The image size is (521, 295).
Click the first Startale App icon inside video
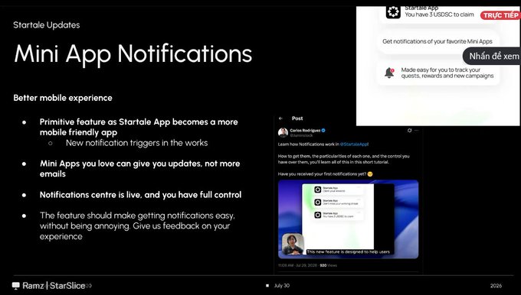click(x=318, y=190)
